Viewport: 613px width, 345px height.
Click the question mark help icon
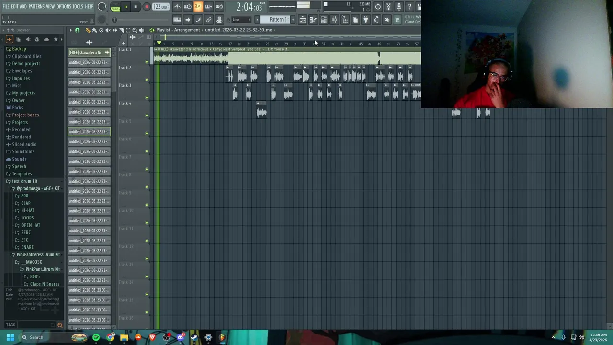(x=409, y=7)
